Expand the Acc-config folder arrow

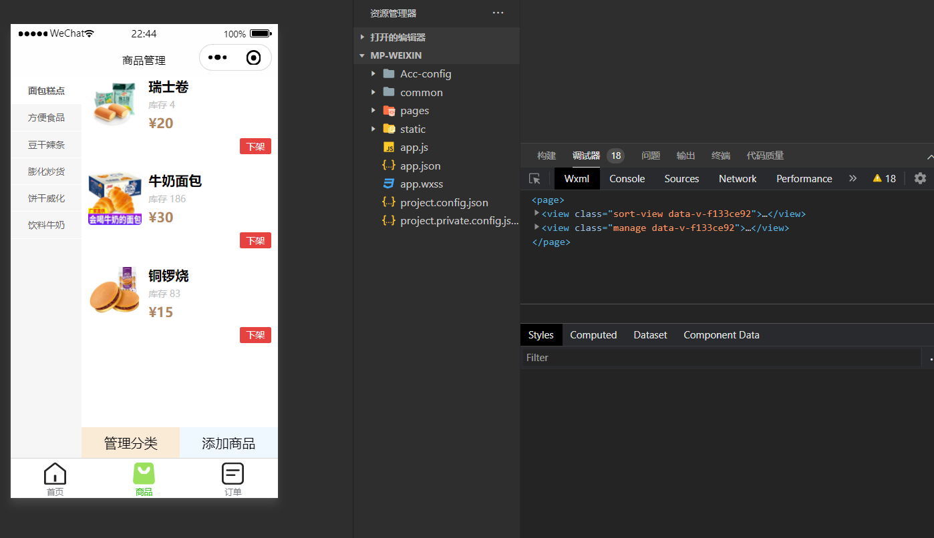[x=373, y=73]
